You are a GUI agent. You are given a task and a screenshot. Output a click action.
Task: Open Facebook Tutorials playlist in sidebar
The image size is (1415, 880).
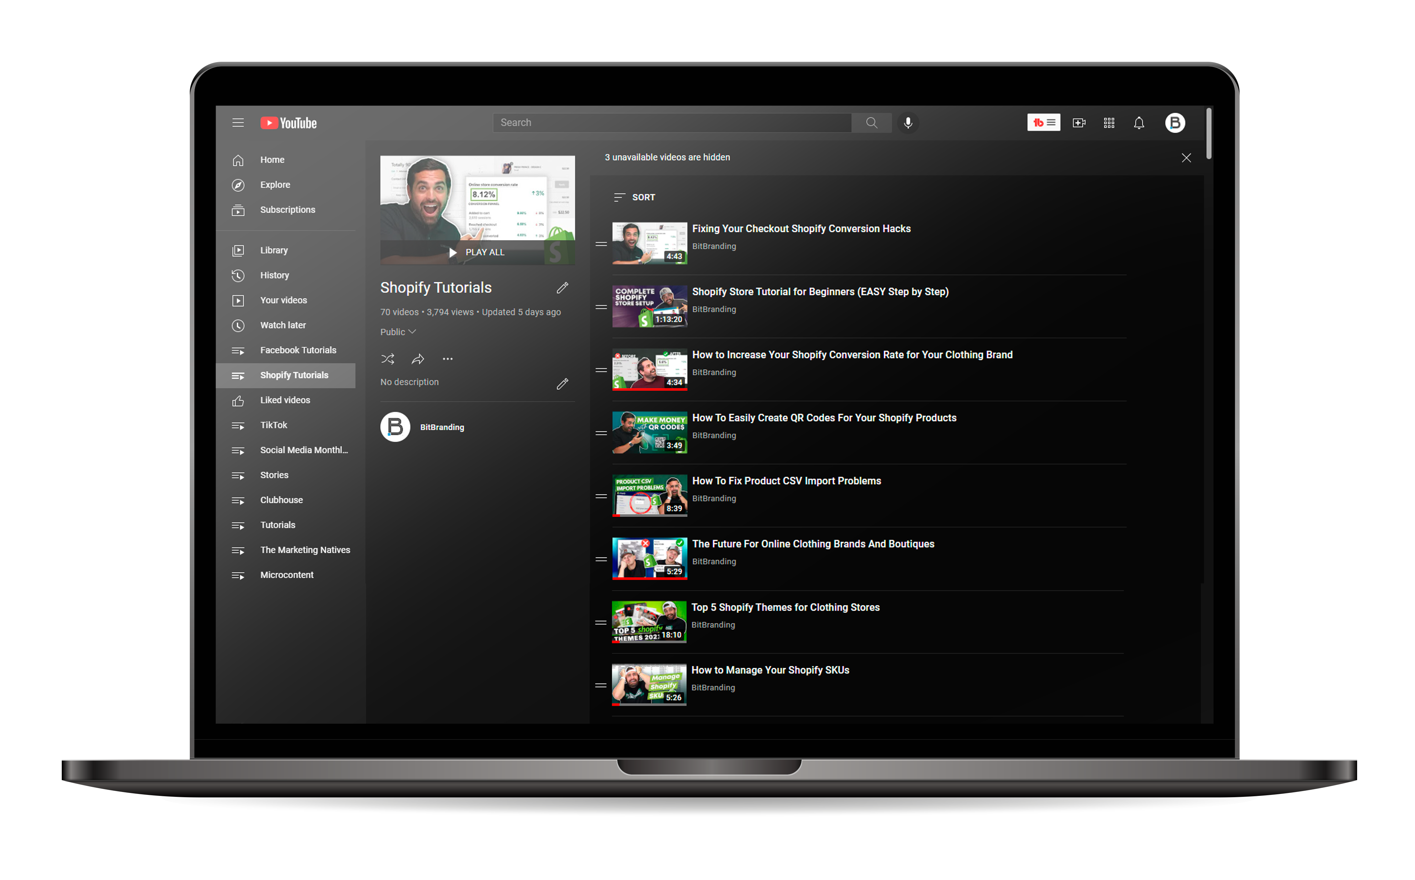pyautogui.click(x=286, y=350)
